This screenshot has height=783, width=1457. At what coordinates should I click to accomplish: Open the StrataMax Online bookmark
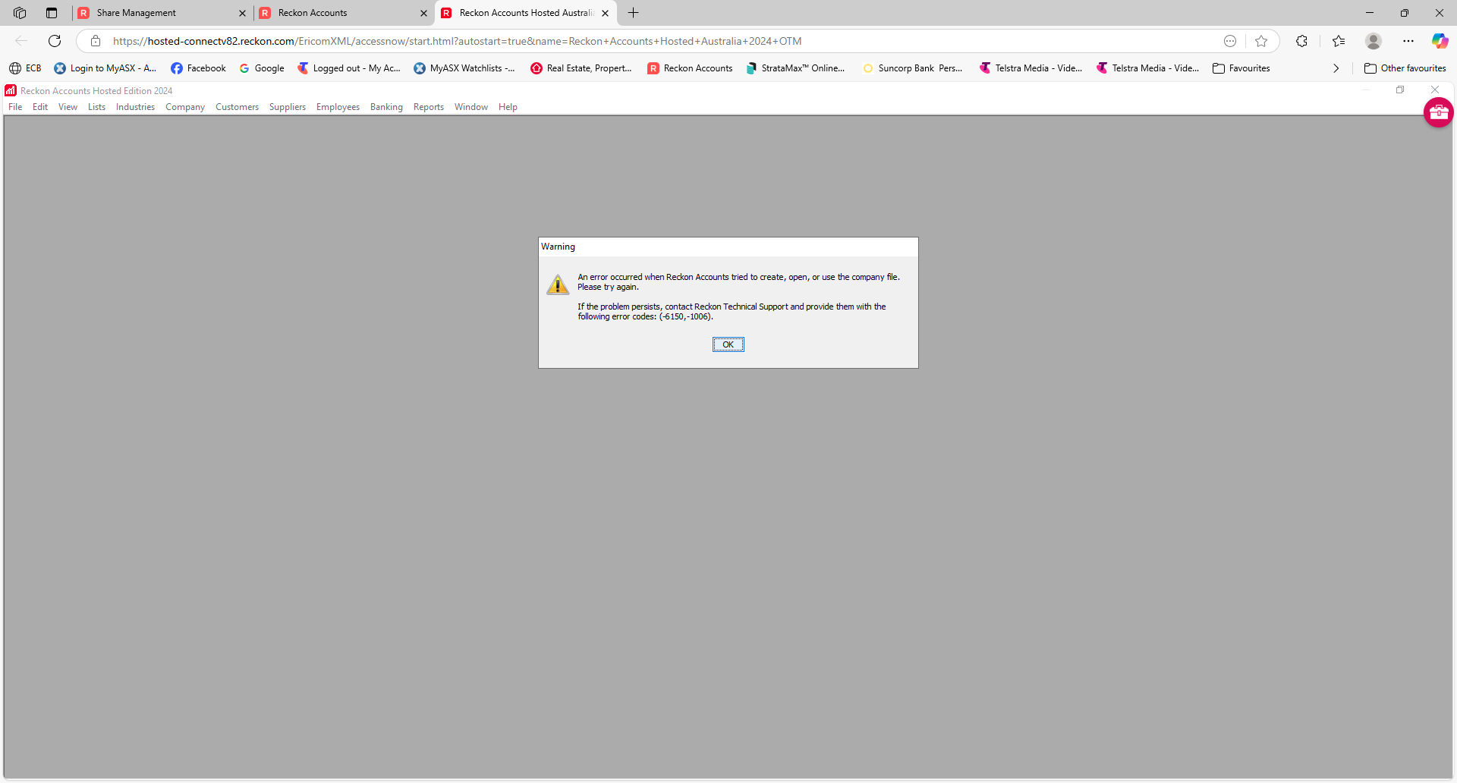tap(795, 68)
